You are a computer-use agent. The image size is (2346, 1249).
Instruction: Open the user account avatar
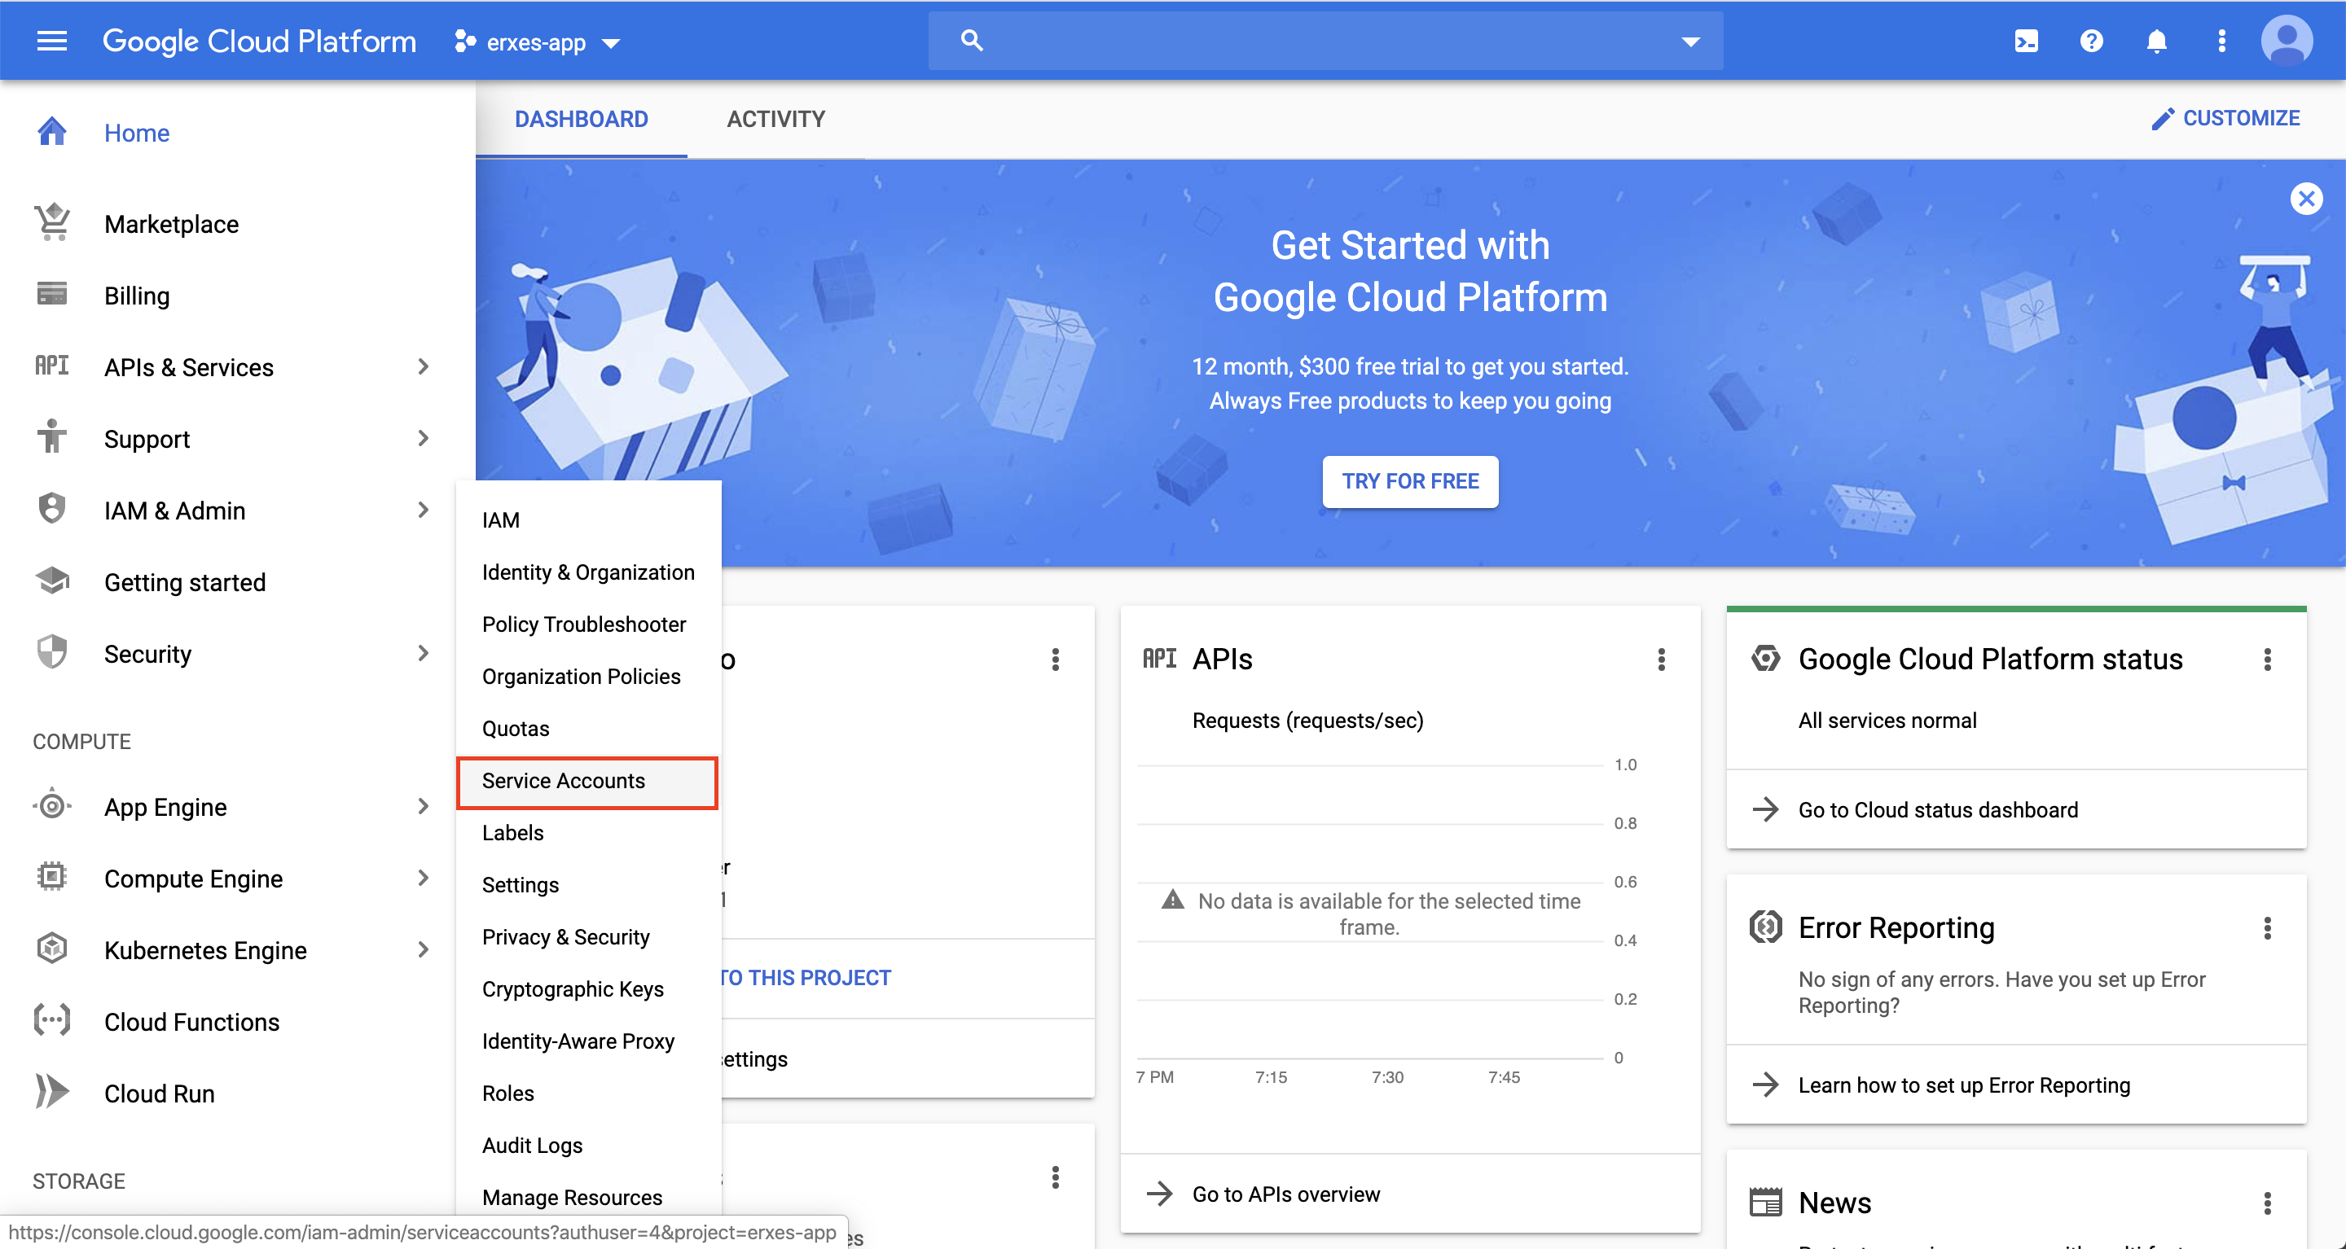click(x=2286, y=41)
